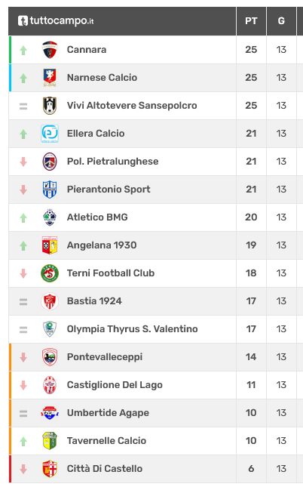Click the Narnese Calcio team crest
This screenshot has width=303, height=487.
click(50, 78)
